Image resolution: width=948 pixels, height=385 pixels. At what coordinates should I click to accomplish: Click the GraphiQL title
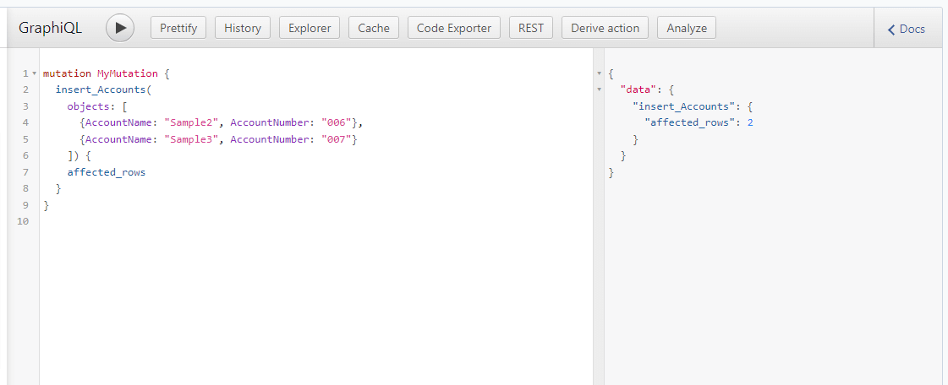tap(51, 28)
